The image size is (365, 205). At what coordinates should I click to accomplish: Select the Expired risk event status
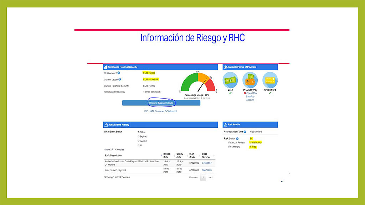click(139, 136)
